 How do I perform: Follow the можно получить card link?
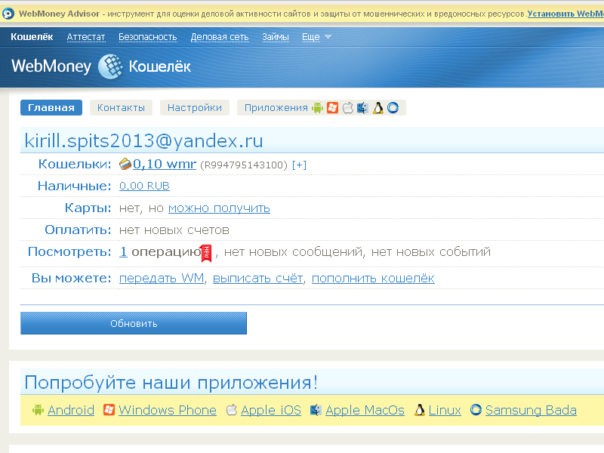coord(219,208)
